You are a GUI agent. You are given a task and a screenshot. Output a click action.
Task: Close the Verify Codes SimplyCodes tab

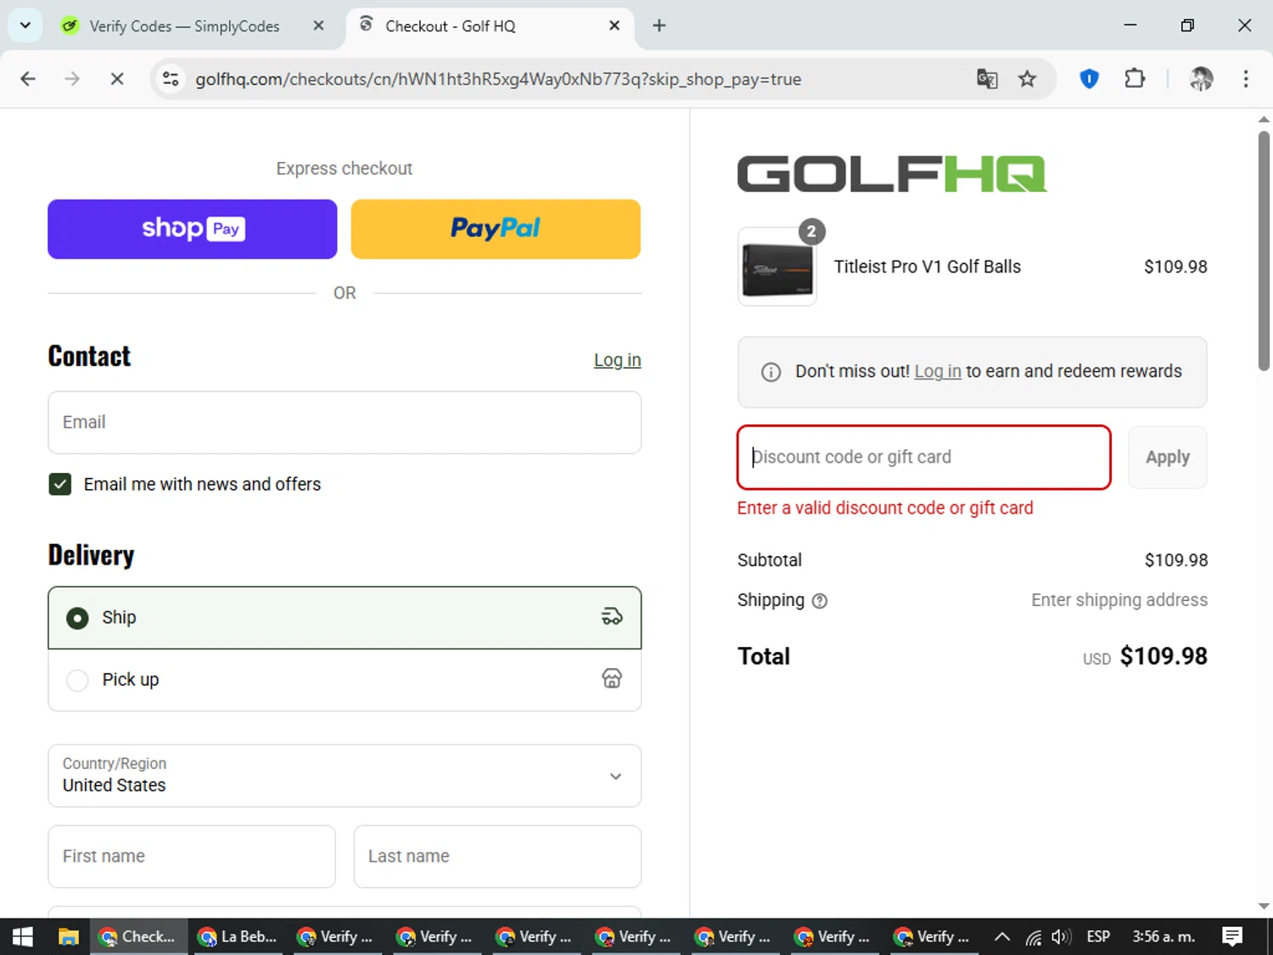pos(318,25)
